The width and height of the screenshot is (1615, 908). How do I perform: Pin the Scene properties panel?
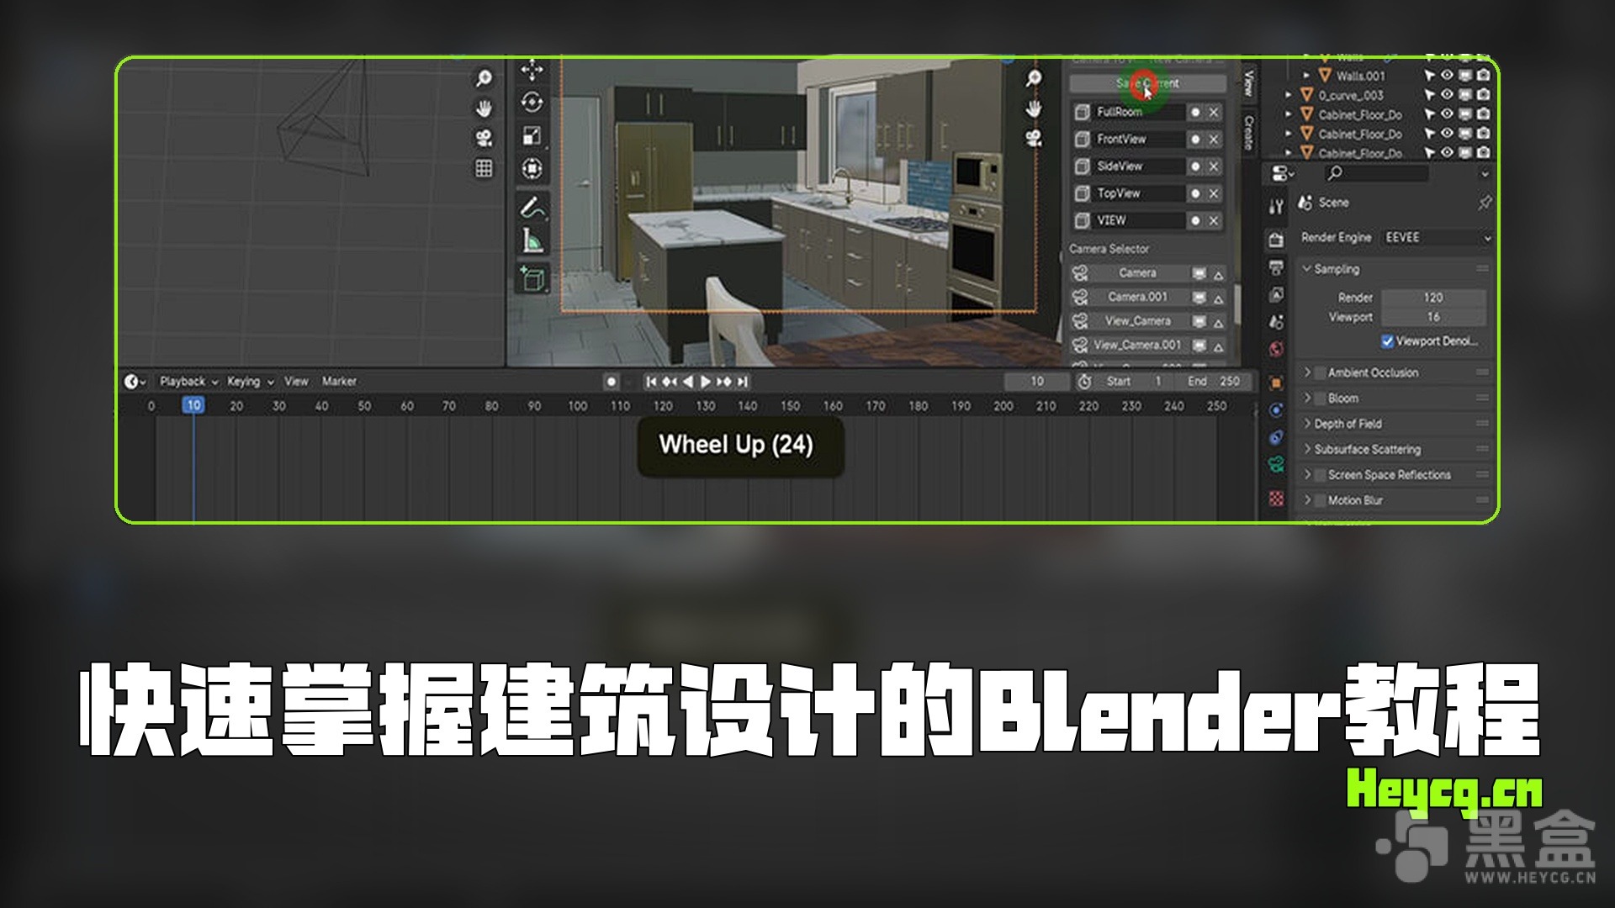click(1484, 203)
